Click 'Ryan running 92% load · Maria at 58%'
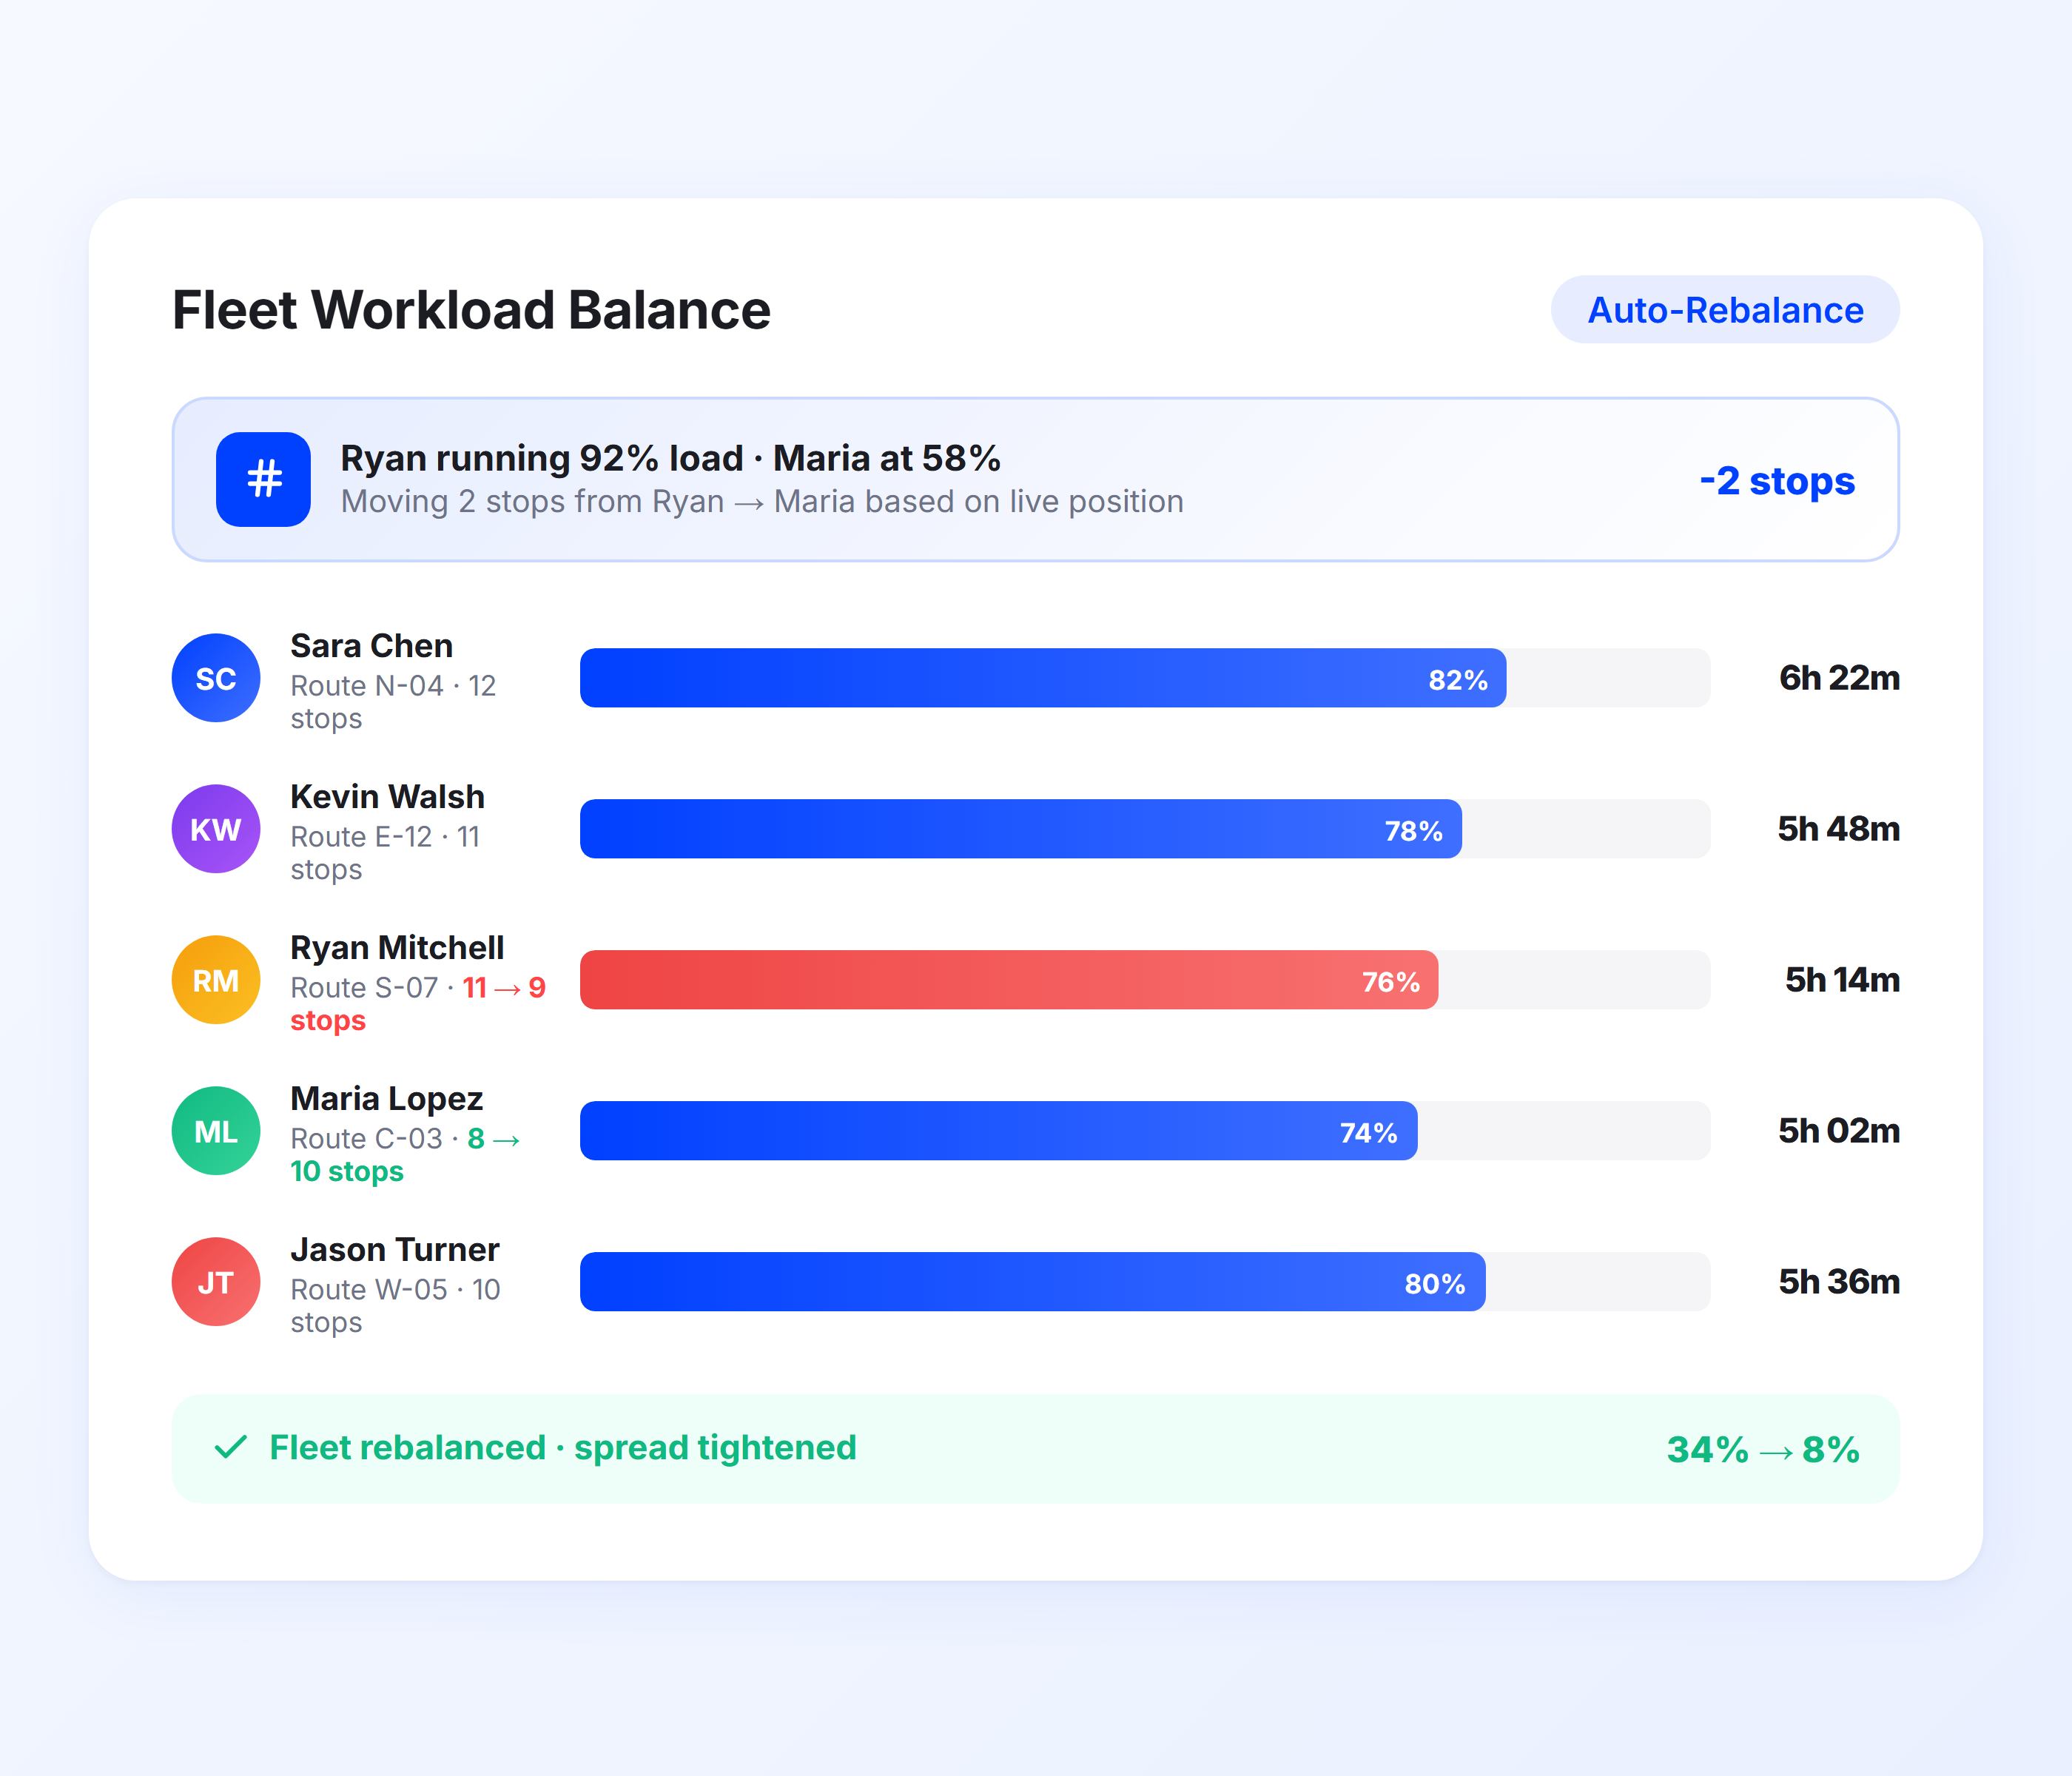Image resolution: width=2072 pixels, height=1776 pixels. [670, 458]
